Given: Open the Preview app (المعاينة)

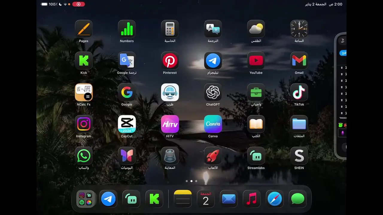Looking at the screenshot, I should (x=170, y=156).
